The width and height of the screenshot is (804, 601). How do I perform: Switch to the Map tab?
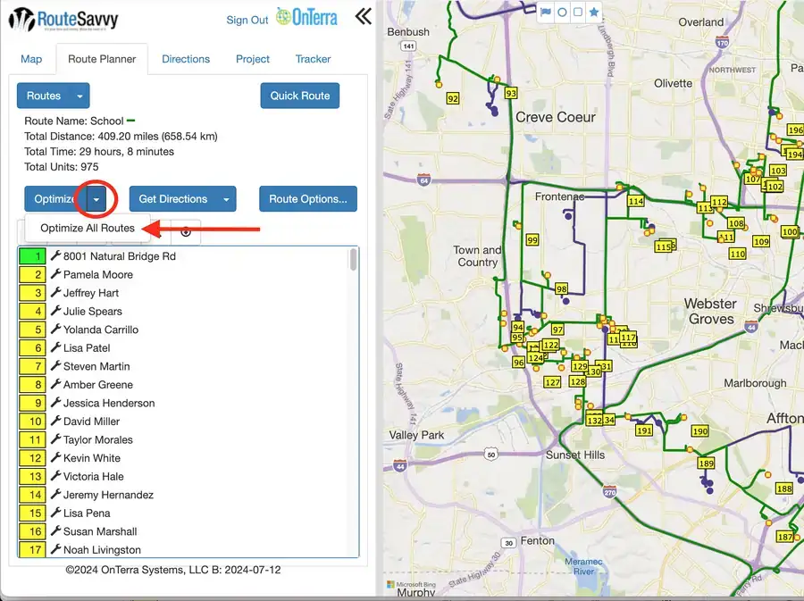coord(31,59)
